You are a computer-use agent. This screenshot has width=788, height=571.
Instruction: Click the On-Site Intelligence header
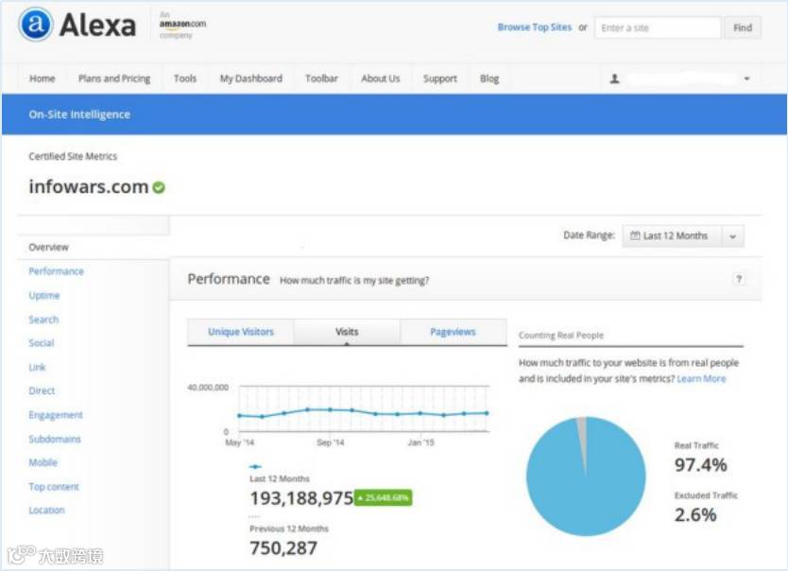(79, 114)
